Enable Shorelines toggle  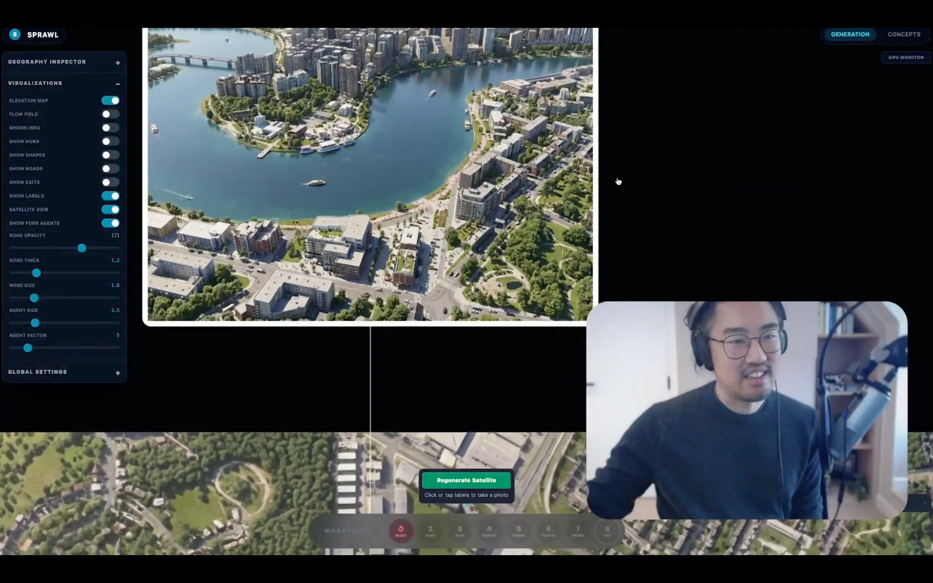coord(110,128)
